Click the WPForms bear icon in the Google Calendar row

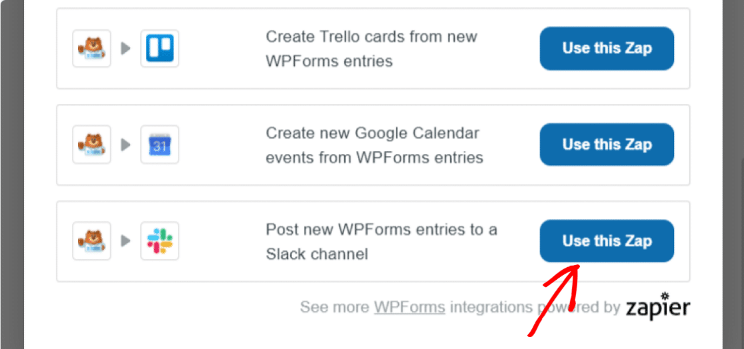(x=91, y=145)
